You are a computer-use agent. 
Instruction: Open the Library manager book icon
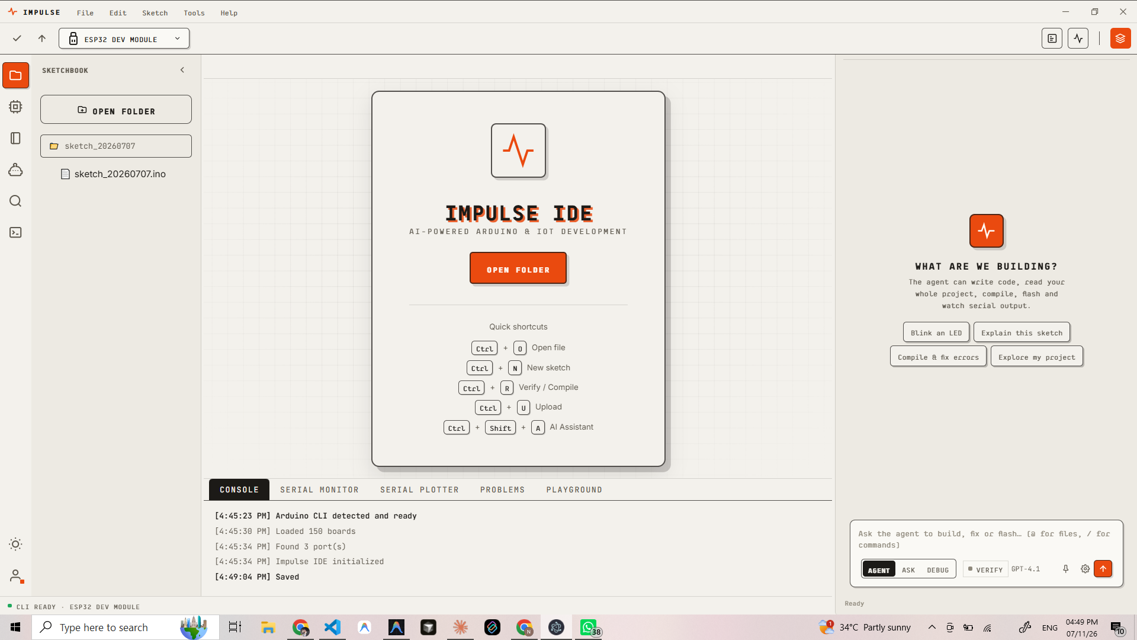tap(16, 138)
